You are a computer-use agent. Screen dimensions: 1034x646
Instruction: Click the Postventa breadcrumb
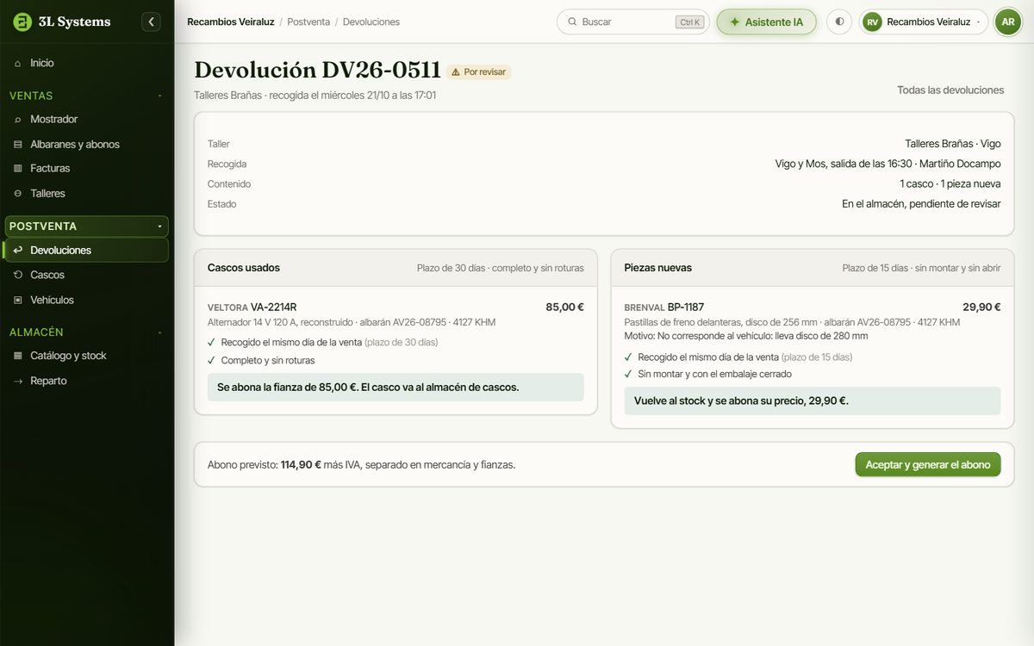pos(308,22)
